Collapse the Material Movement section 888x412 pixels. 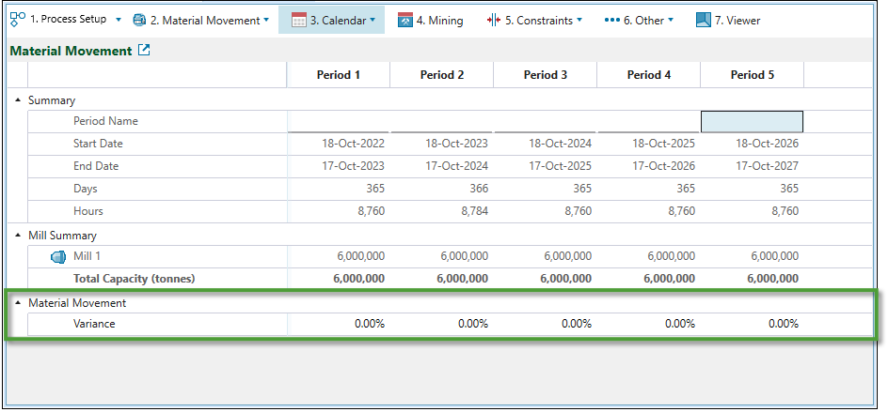pos(18,303)
